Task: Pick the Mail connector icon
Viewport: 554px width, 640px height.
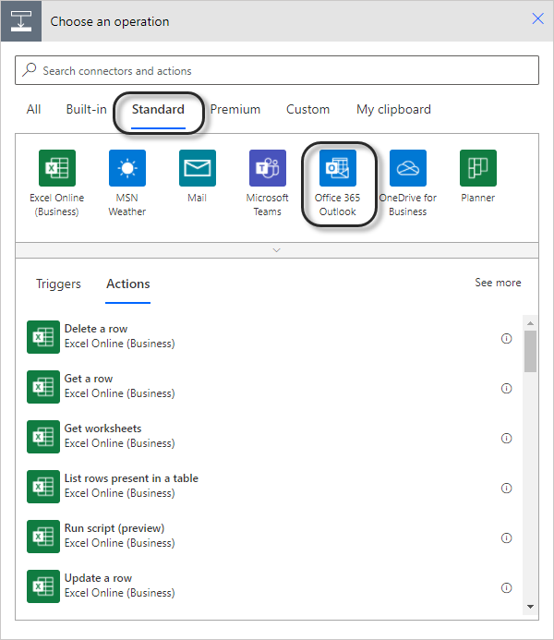Action: tap(198, 168)
